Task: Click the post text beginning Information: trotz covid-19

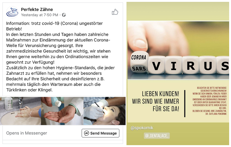Action: (60, 56)
